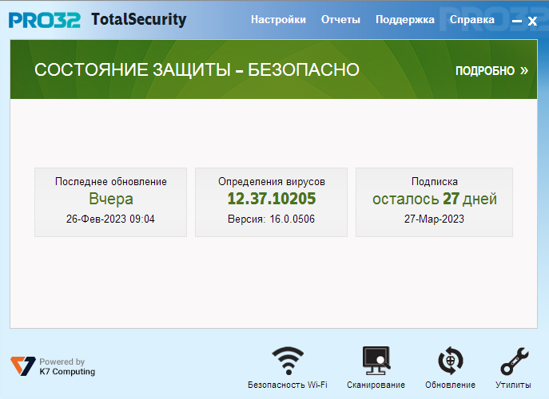Screen dimensions: 549x399
Task: Open the Настройки menu
Action: pos(278,20)
